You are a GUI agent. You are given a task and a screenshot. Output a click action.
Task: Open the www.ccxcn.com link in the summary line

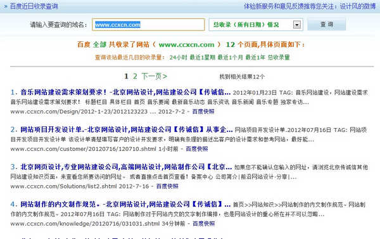(187, 44)
